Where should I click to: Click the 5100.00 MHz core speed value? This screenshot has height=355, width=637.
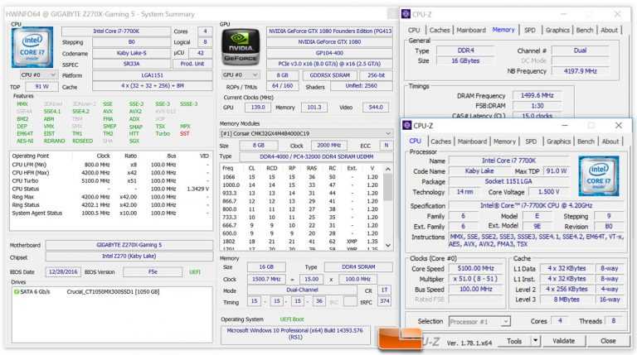click(x=476, y=268)
